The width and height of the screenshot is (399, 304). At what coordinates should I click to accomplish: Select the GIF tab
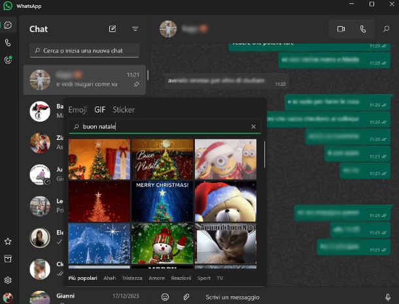click(99, 110)
